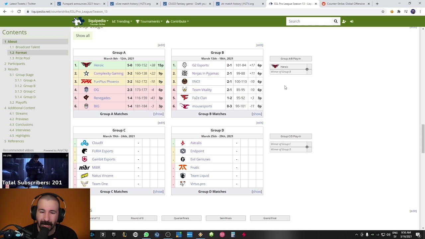Show the Group C Matches list

click(158, 192)
